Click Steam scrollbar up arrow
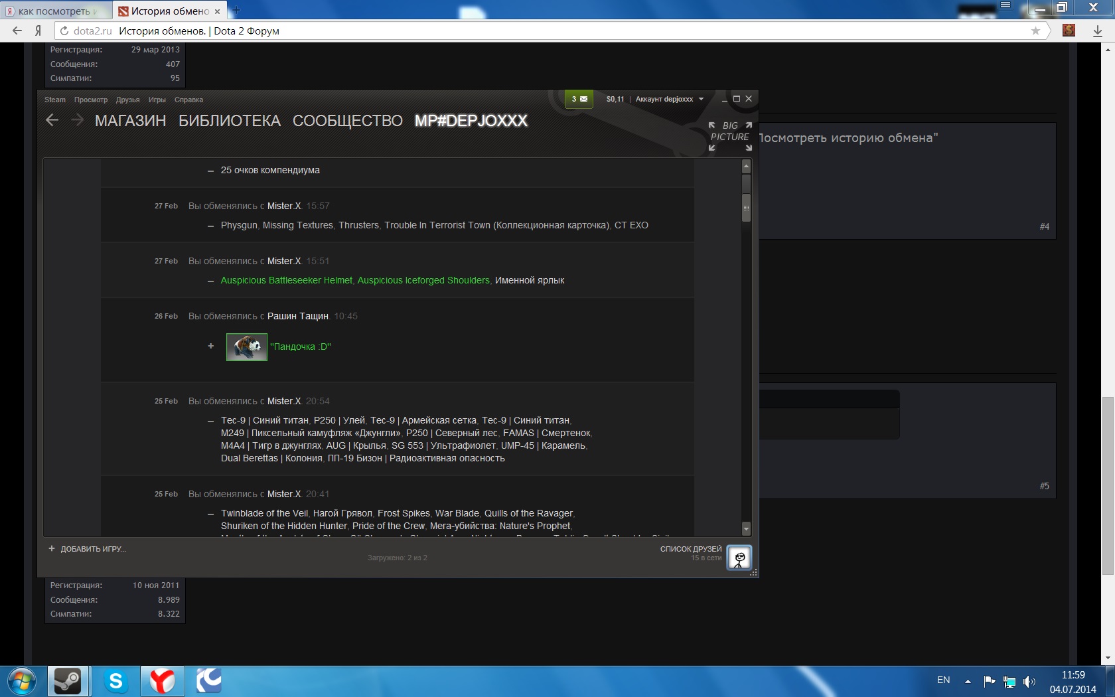Viewport: 1115px width, 697px height. [x=746, y=166]
